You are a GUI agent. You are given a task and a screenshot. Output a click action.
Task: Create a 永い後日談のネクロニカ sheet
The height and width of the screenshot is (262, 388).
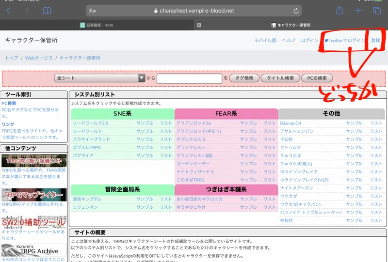pos(199,199)
